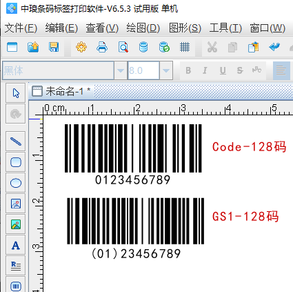Toggle Bold formatting button
Image resolution: width=293 pixels, height=292 pixels.
(x=188, y=70)
